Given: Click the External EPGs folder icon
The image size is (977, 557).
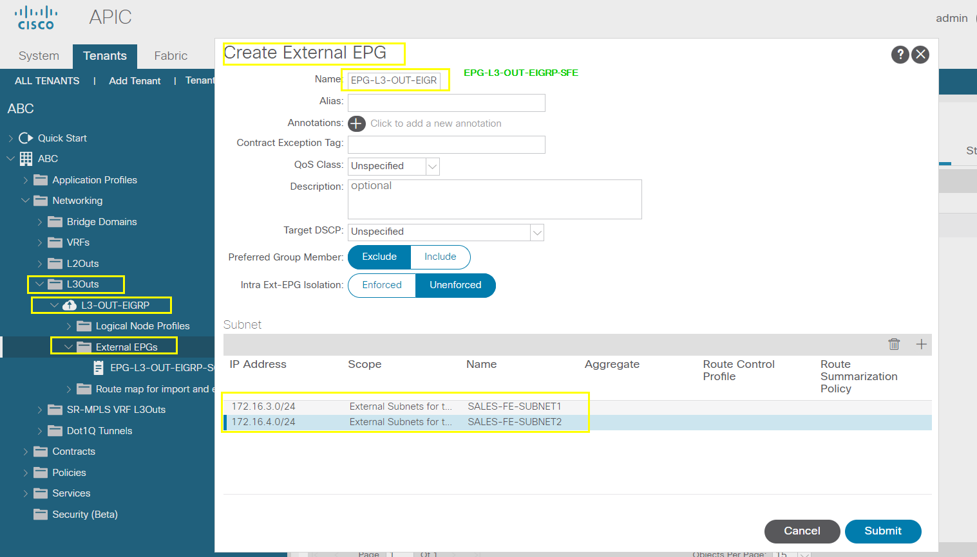Looking at the screenshot, I should [84, 347].
